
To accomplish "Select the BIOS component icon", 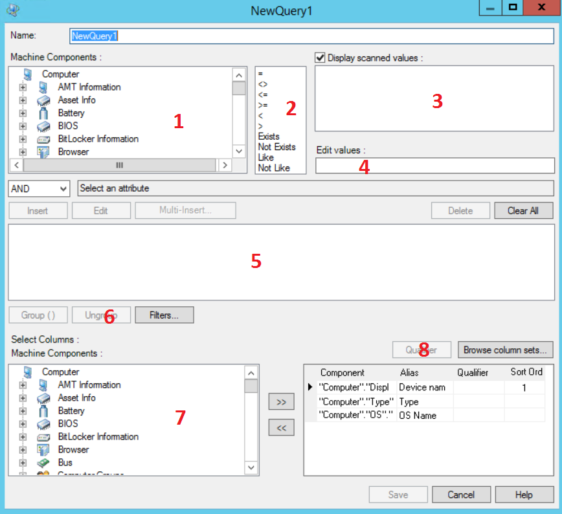I will pyautogui.click(x=43, y=126).
